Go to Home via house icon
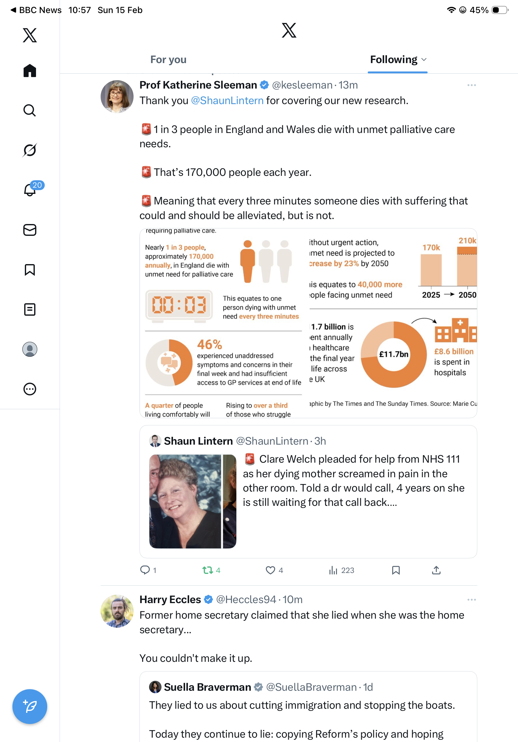The image size is (518, 742). [x=30, y=71]
